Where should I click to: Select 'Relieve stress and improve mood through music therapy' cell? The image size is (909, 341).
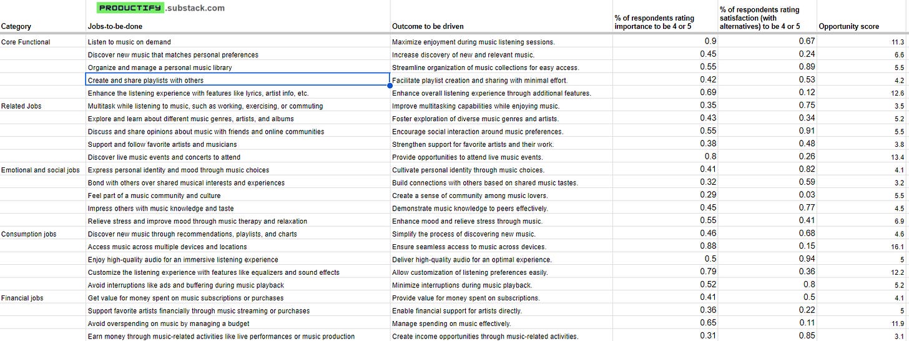(238, 221)
